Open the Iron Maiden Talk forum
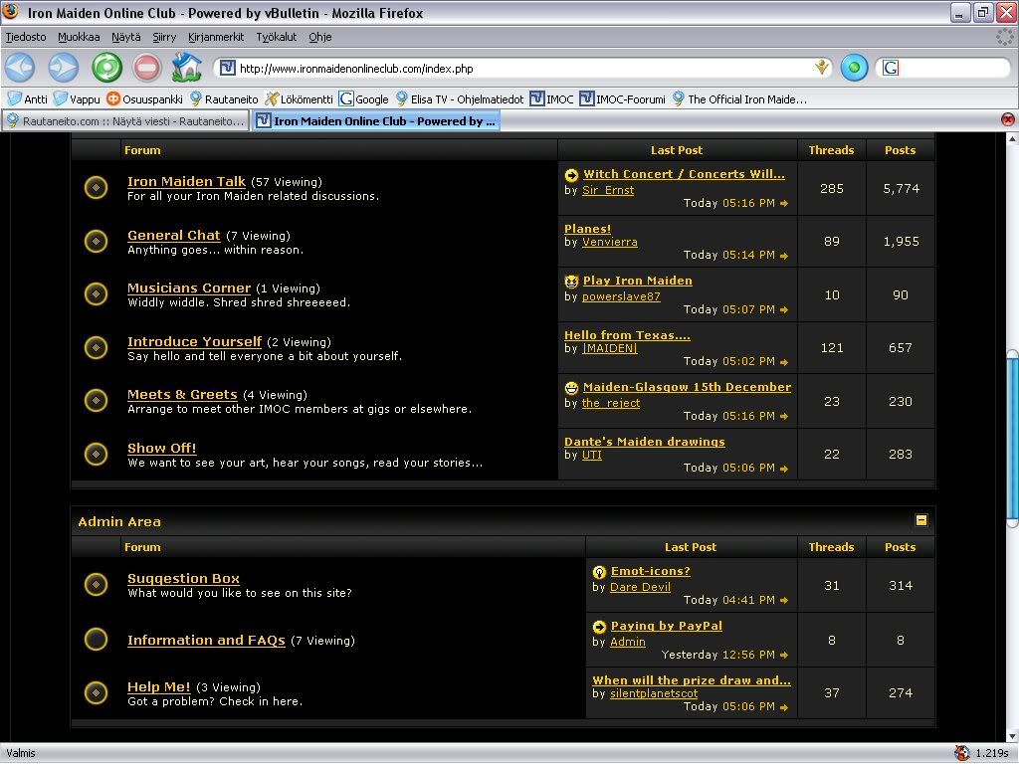This screenshot has height=764, width=1019. 186,182
